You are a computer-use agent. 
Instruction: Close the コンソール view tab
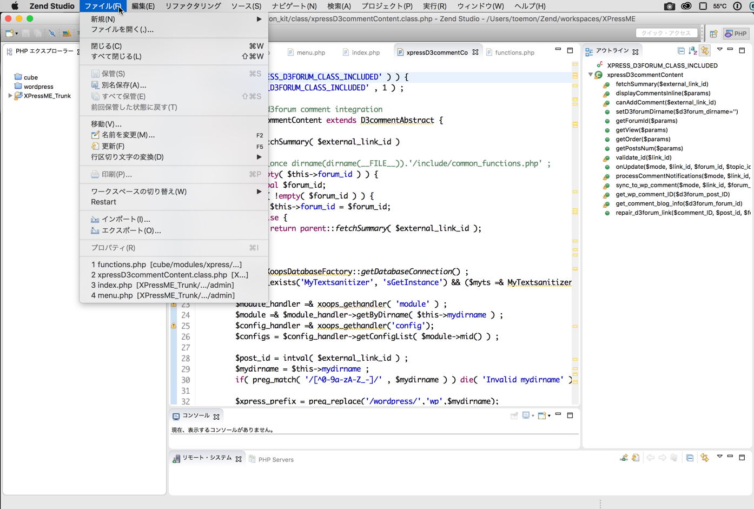216,417
